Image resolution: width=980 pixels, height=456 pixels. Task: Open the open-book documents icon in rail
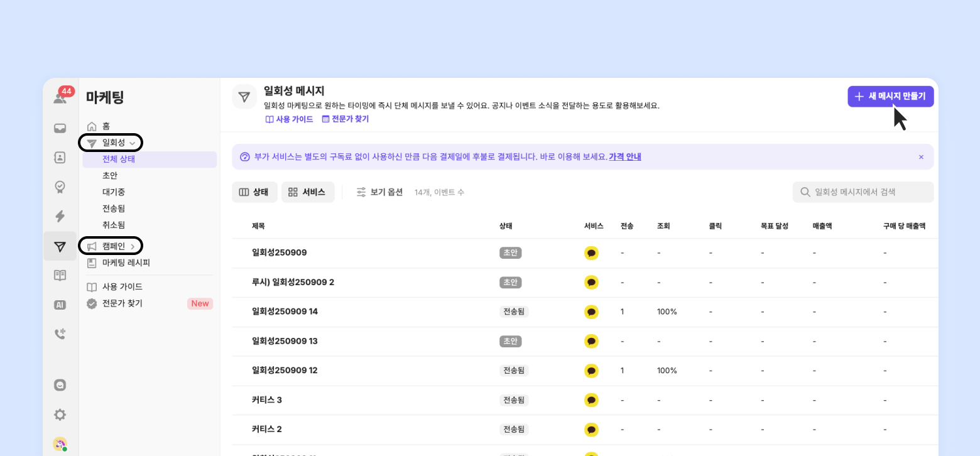[60, 275]
